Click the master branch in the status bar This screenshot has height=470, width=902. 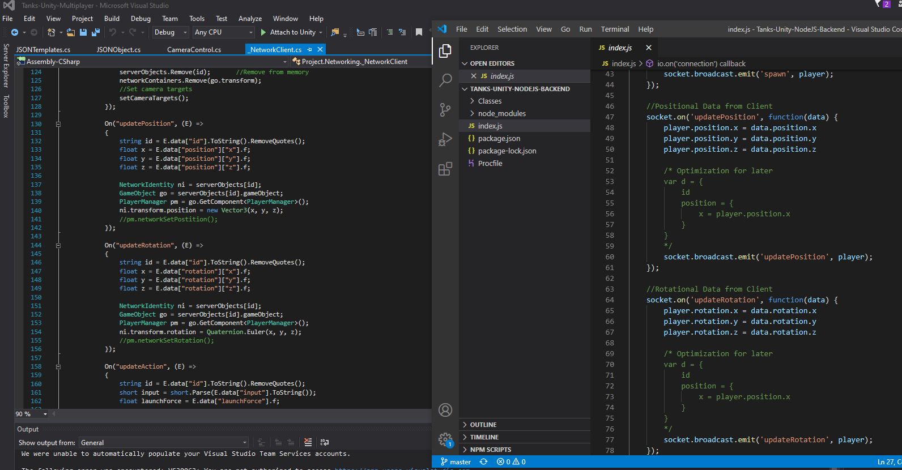[x=456, y=462]
